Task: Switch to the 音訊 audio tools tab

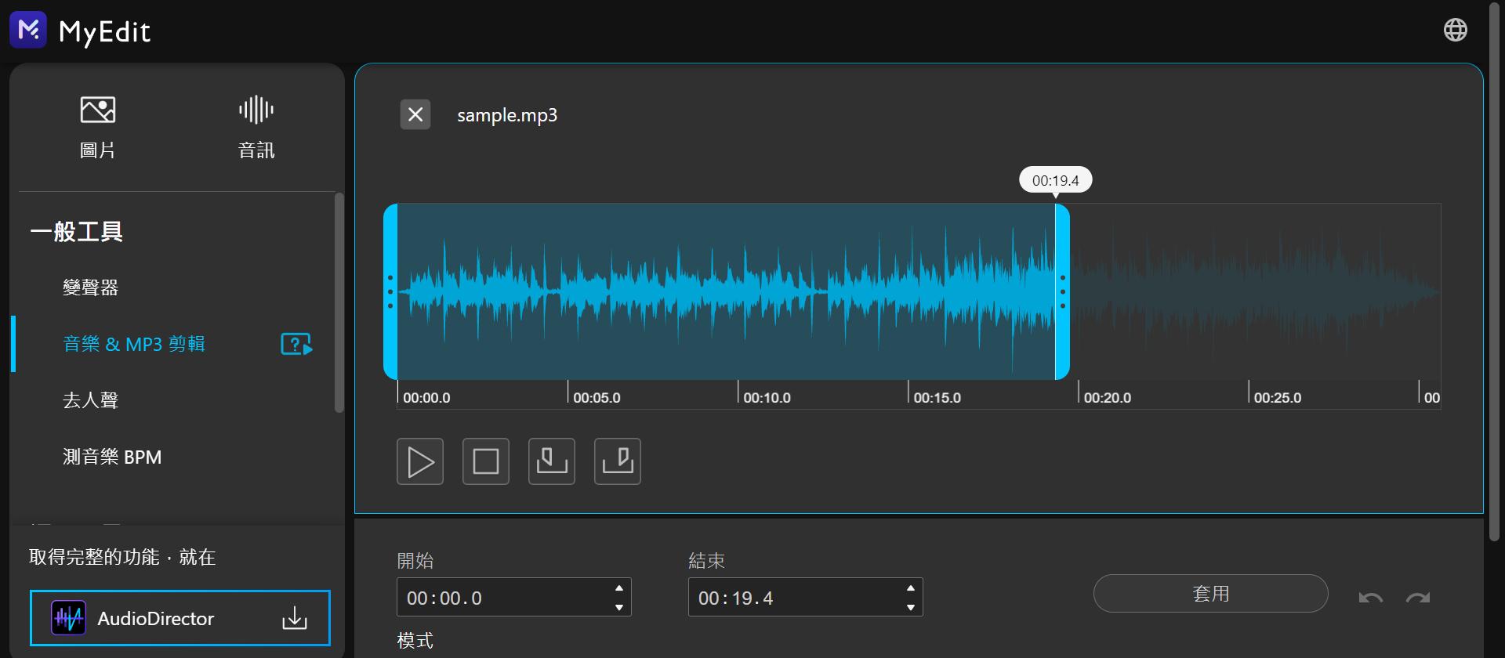Action: click(x=256, y=126)
